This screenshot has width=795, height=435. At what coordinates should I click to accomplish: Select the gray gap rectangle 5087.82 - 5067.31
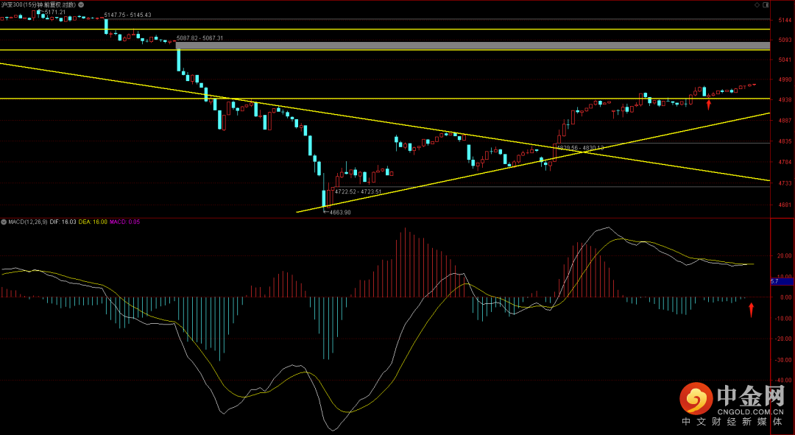point(471,46)
